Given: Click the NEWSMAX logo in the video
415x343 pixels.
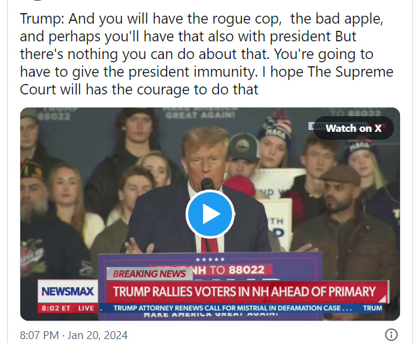Looking at the screenshot, I should tap(68, 291).
